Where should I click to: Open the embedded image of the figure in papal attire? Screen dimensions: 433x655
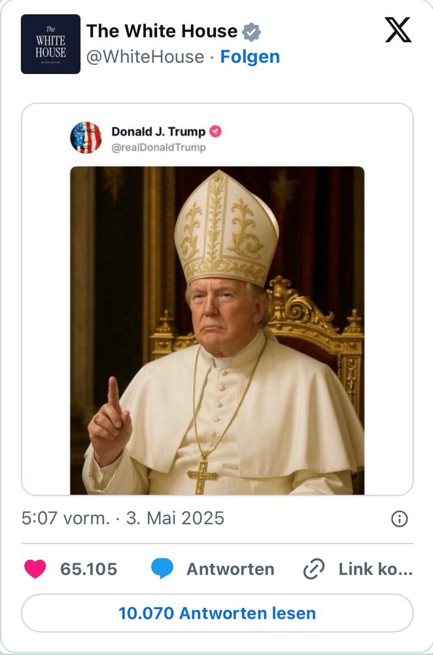click(217, 330)
